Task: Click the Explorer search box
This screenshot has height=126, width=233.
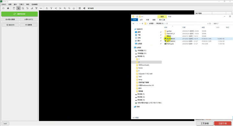Action: pos(222,24)
